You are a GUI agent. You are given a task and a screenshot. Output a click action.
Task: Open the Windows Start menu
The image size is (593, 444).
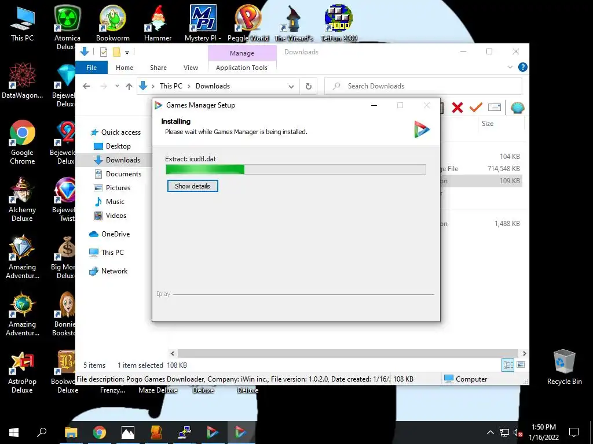(14, 432)
